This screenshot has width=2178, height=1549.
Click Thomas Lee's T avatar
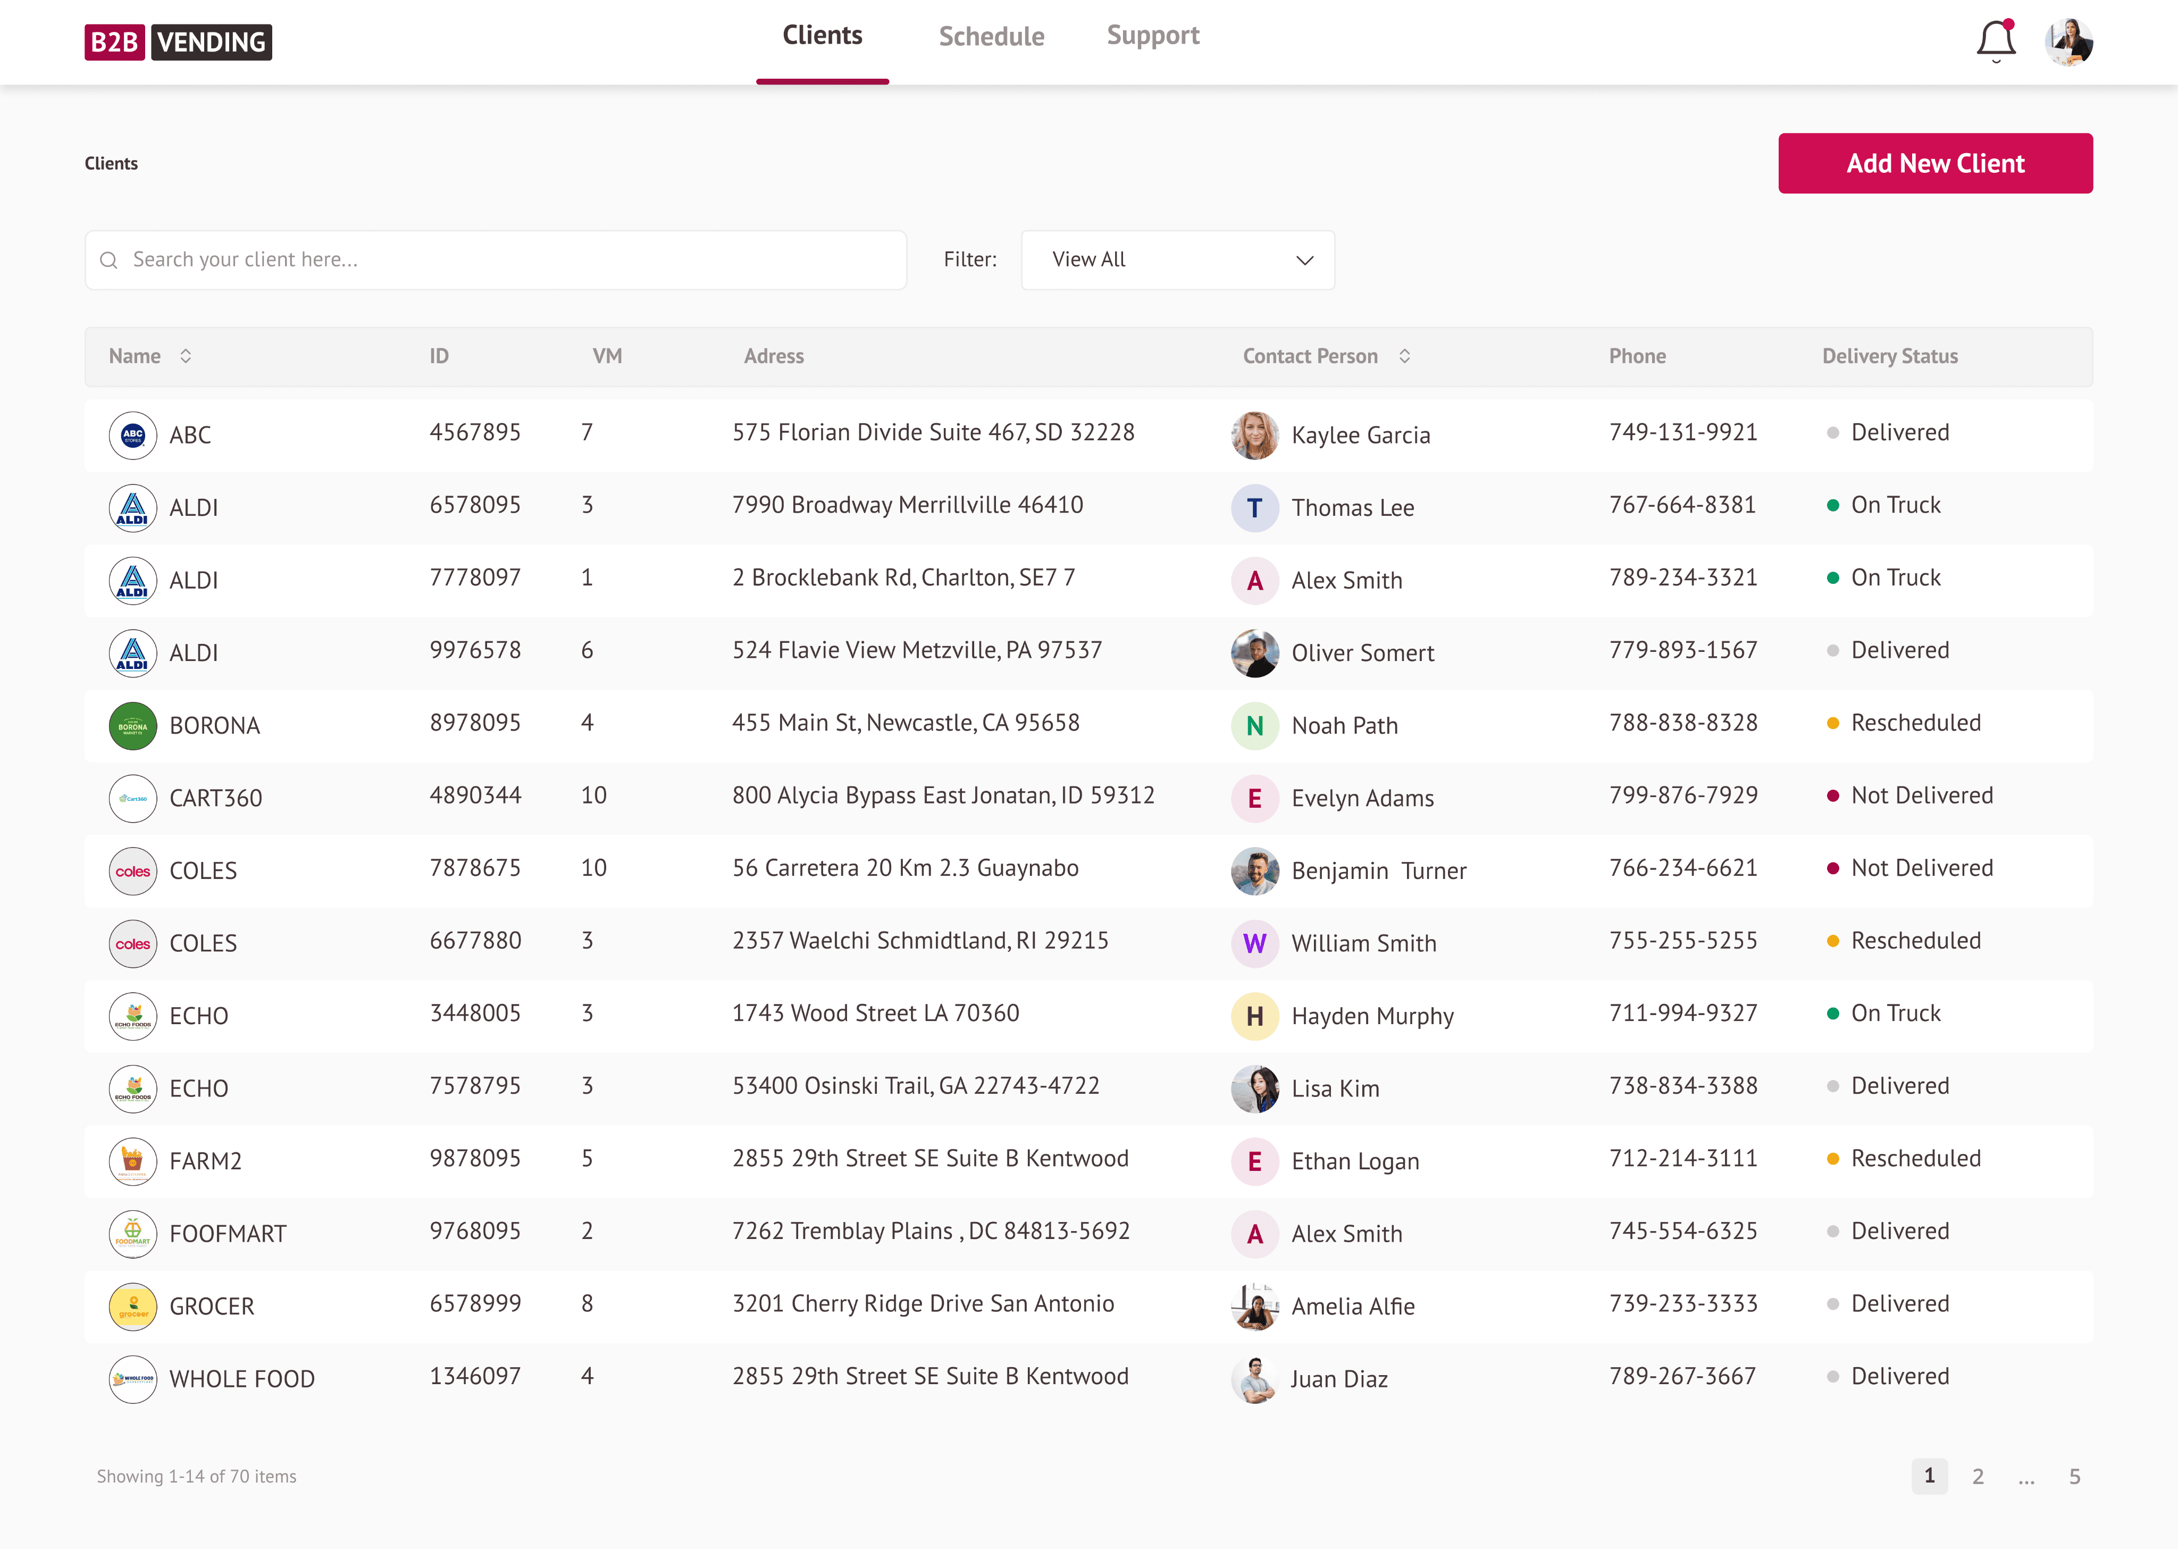tap(1255, 507)
